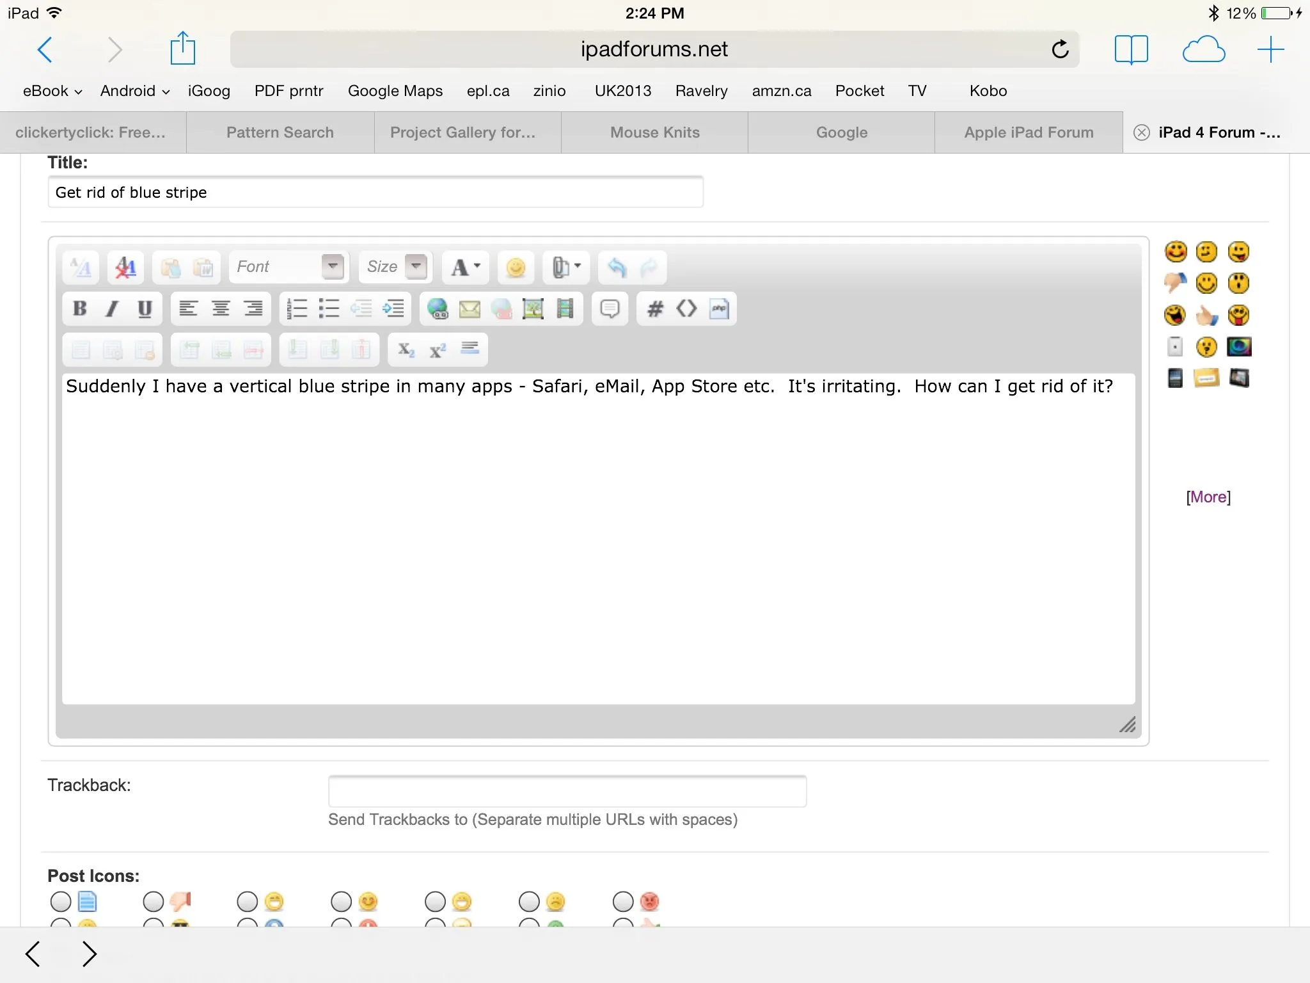Switch to the Mouse Knits tab
The image size is (1310, 983).
point(654,132)
